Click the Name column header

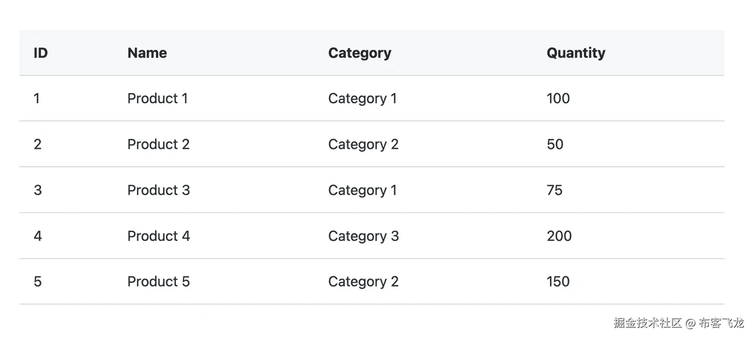click(147, 53)
